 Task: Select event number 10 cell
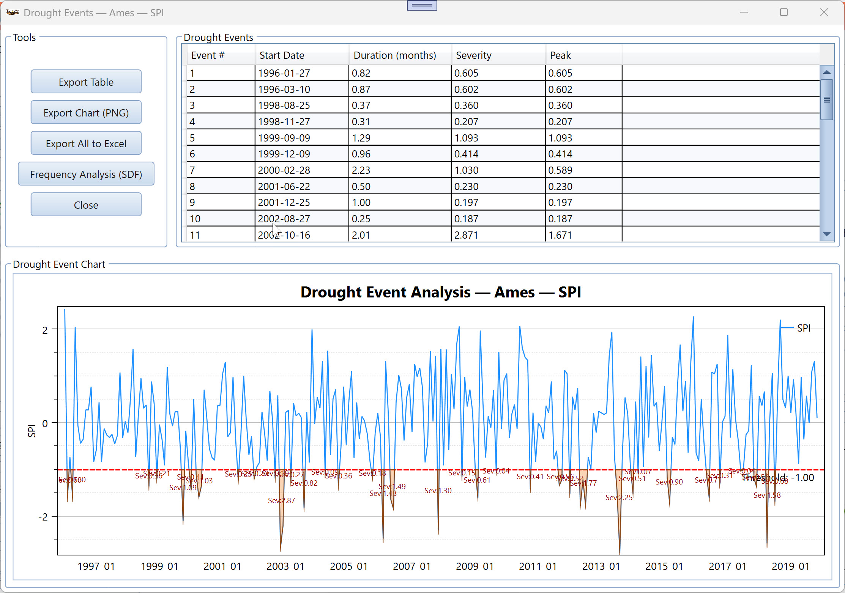(x=221, y=219)
